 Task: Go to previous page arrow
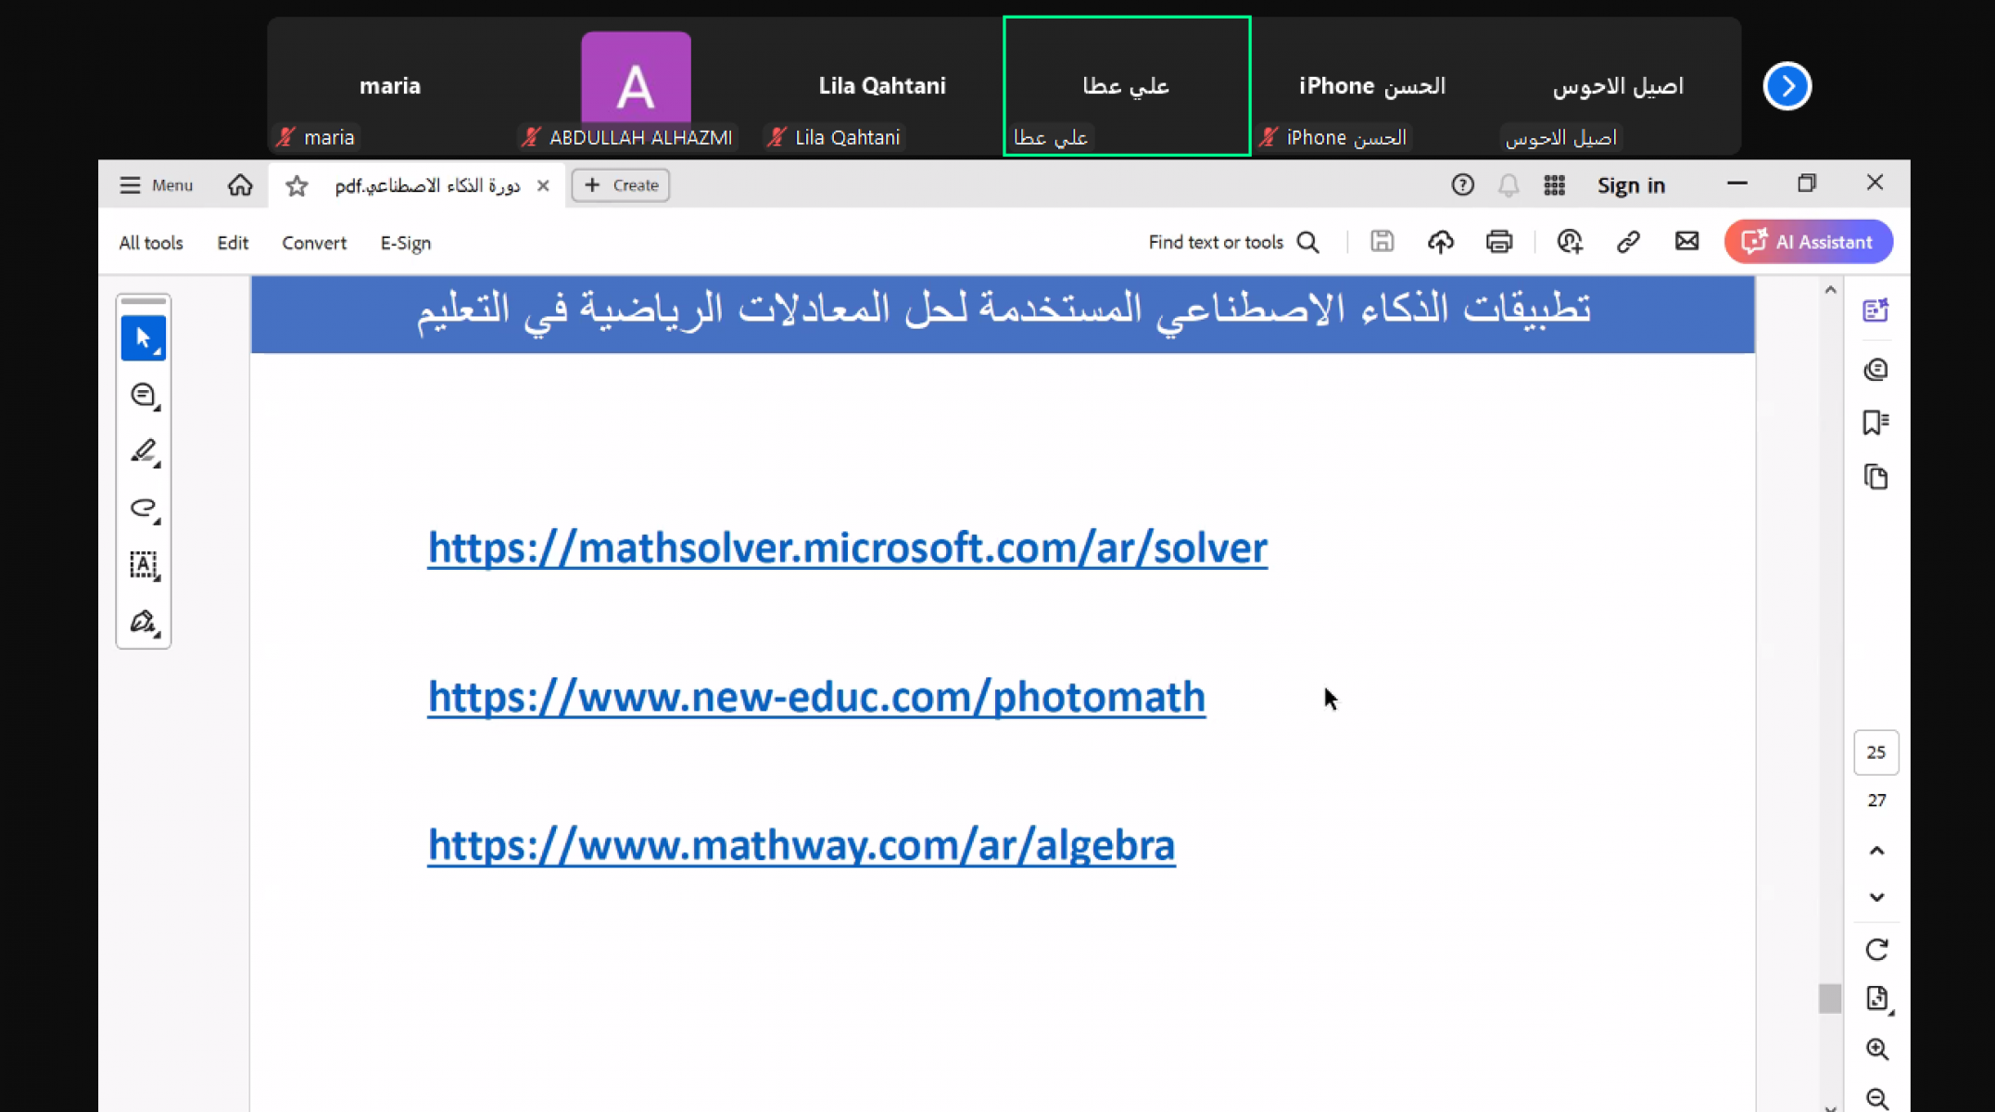(1876, 851)
